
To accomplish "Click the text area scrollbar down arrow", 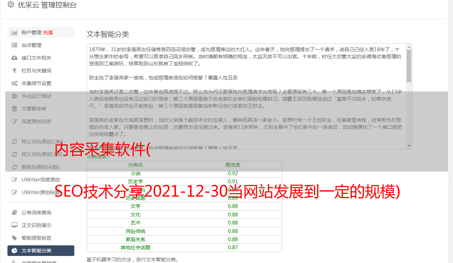I will [x=409, y=146].
